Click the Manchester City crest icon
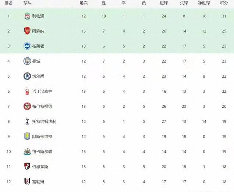This screenshot has height=192, width=234. click(x=27, y=61)
